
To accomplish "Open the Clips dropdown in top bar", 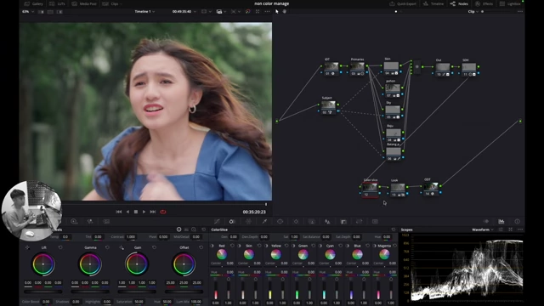I will coord(112,3).
